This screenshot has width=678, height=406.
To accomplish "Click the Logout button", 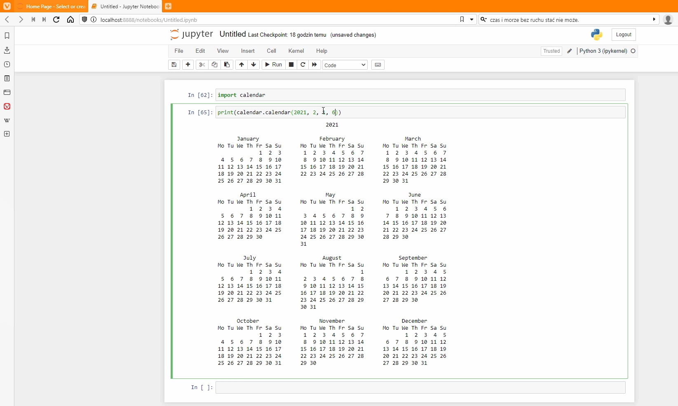I will (623, 35).
